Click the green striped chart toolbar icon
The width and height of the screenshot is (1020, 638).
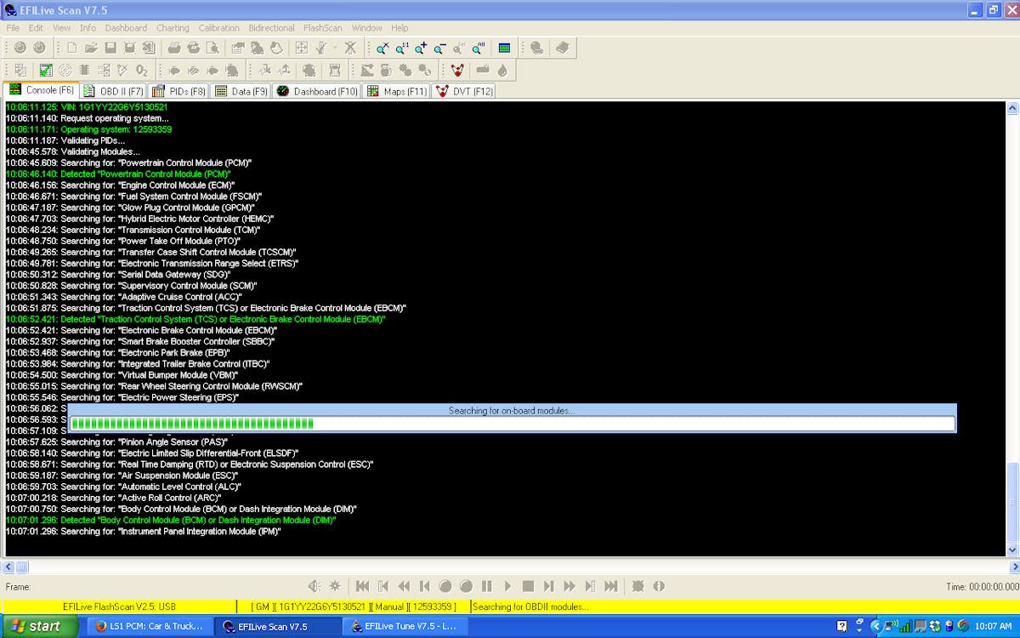pos(505,48)
